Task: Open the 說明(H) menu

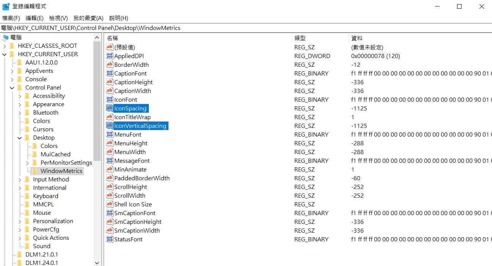Action: click(x=118, y=18)
